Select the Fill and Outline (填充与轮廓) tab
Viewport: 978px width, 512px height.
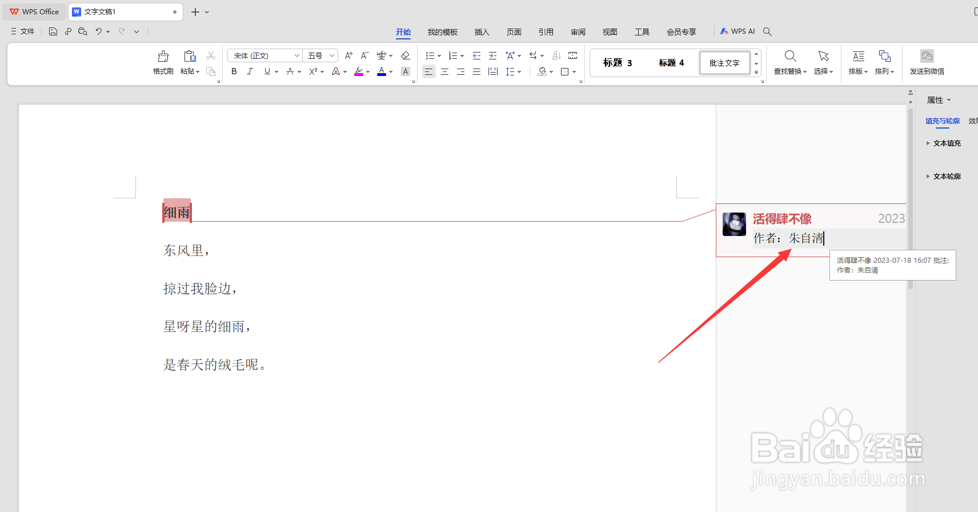click(x=943, y=121)
